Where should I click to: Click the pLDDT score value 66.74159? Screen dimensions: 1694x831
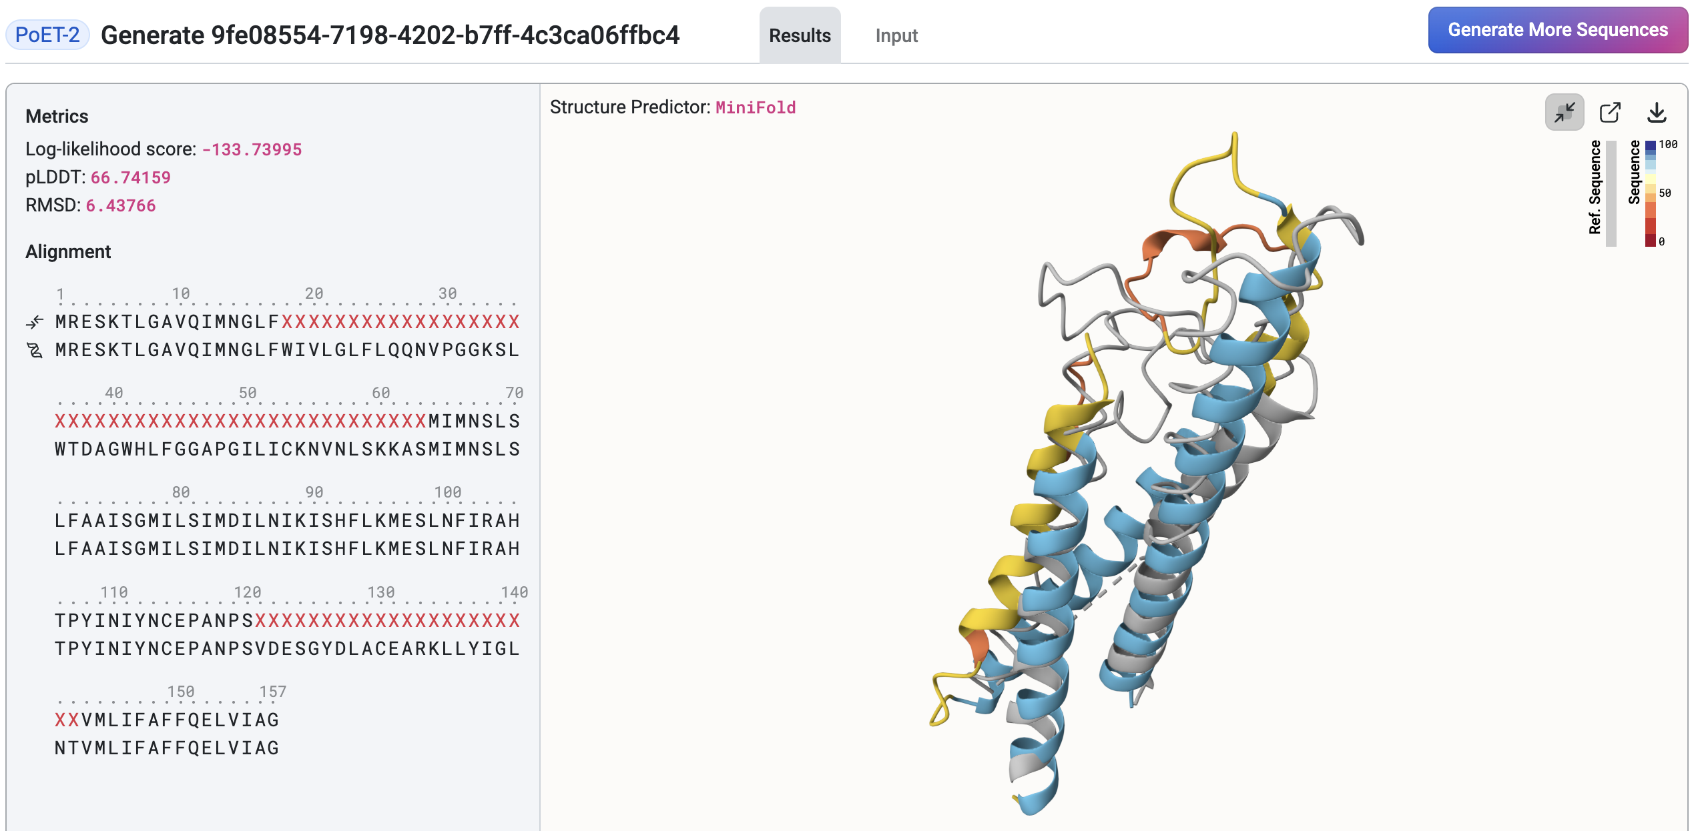131,177
